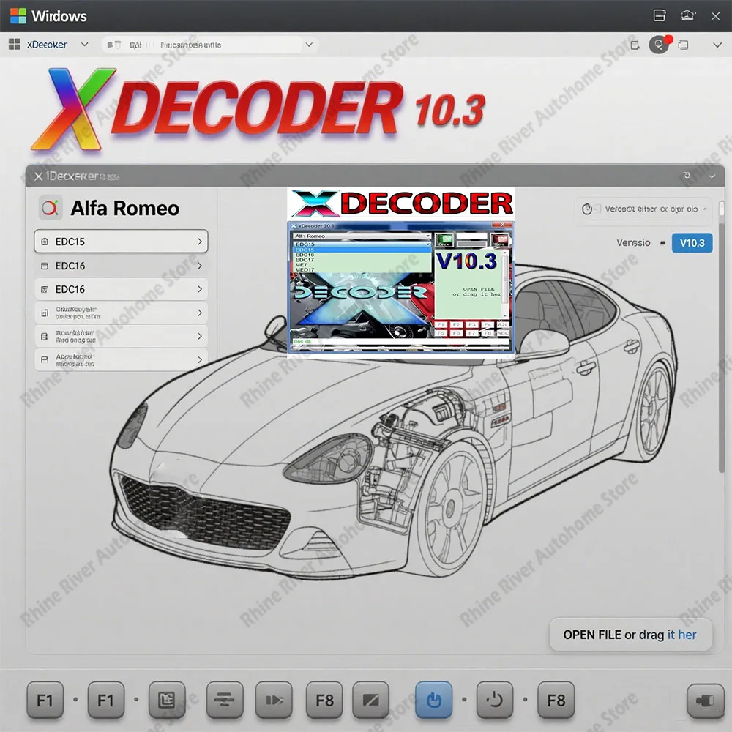Click the user avatar with red notification dot

point(660,45)
